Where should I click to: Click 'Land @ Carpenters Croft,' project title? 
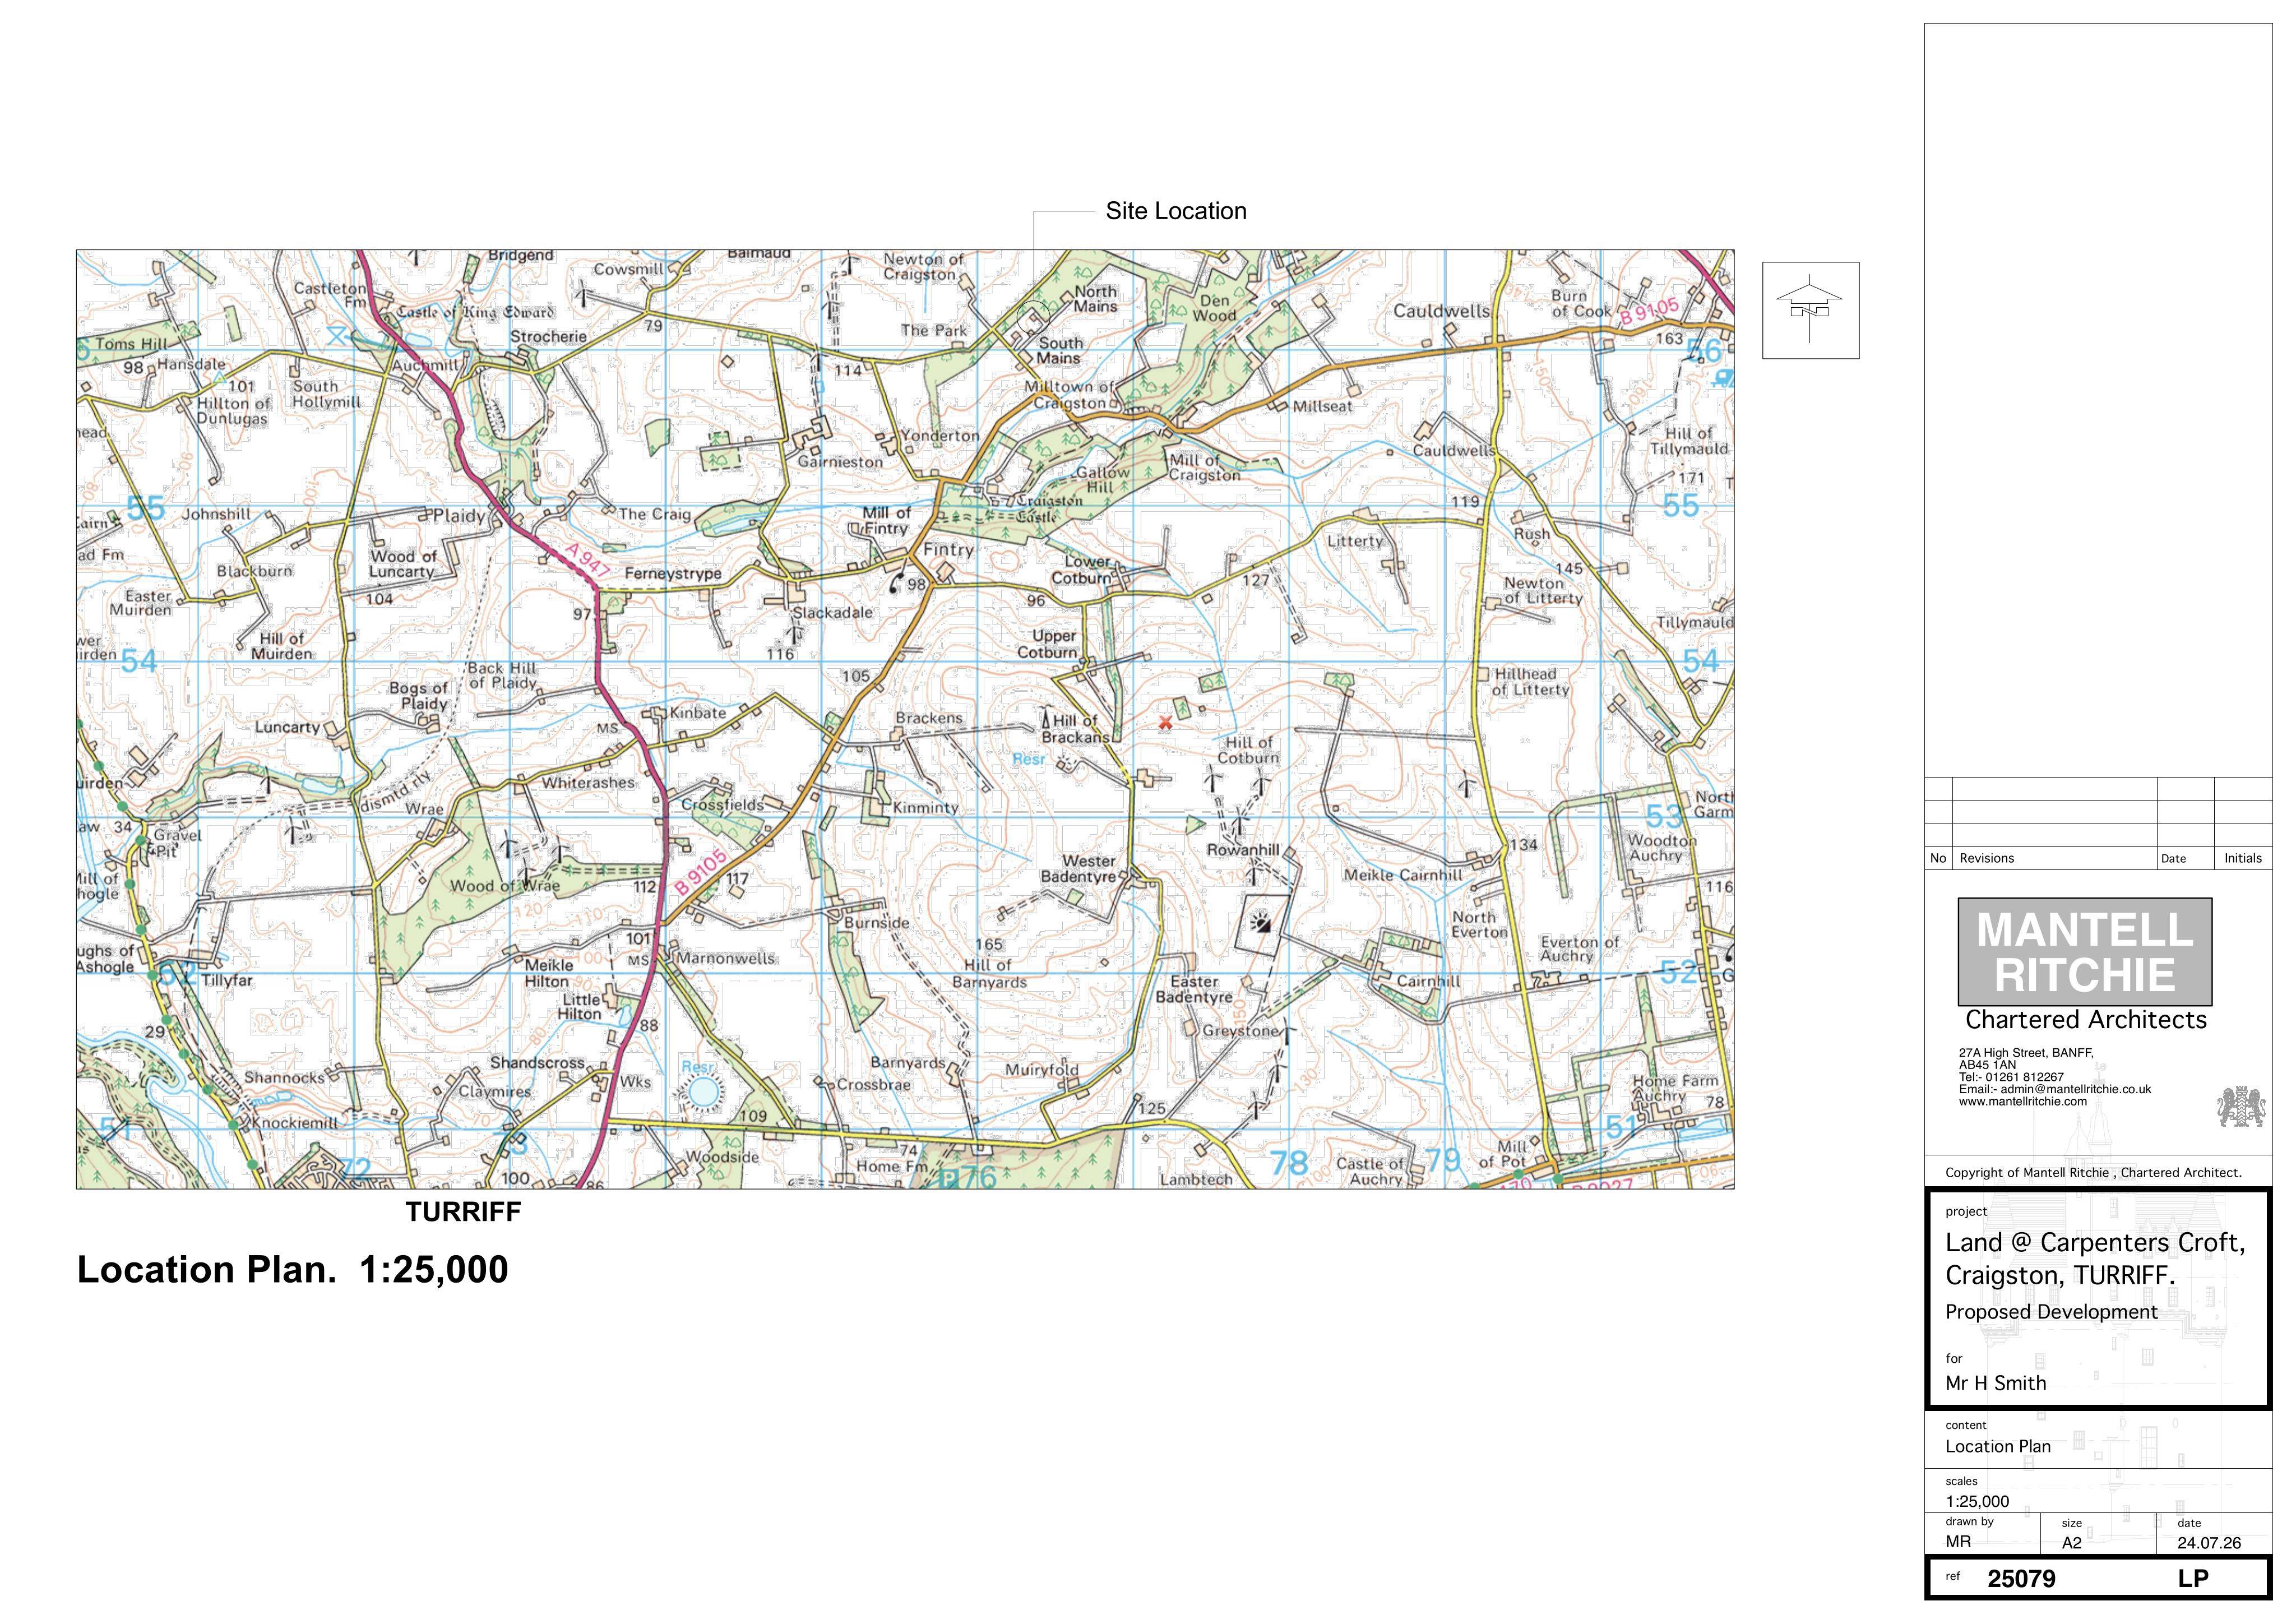pos(2095,1243)
